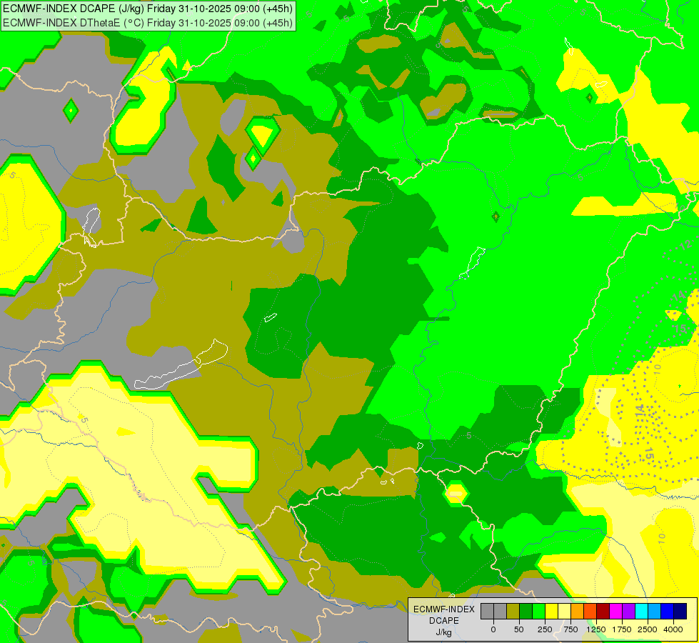Click the dark green legend swatch
This screenshot has height=643, width=699.
[x=526, y=611]
